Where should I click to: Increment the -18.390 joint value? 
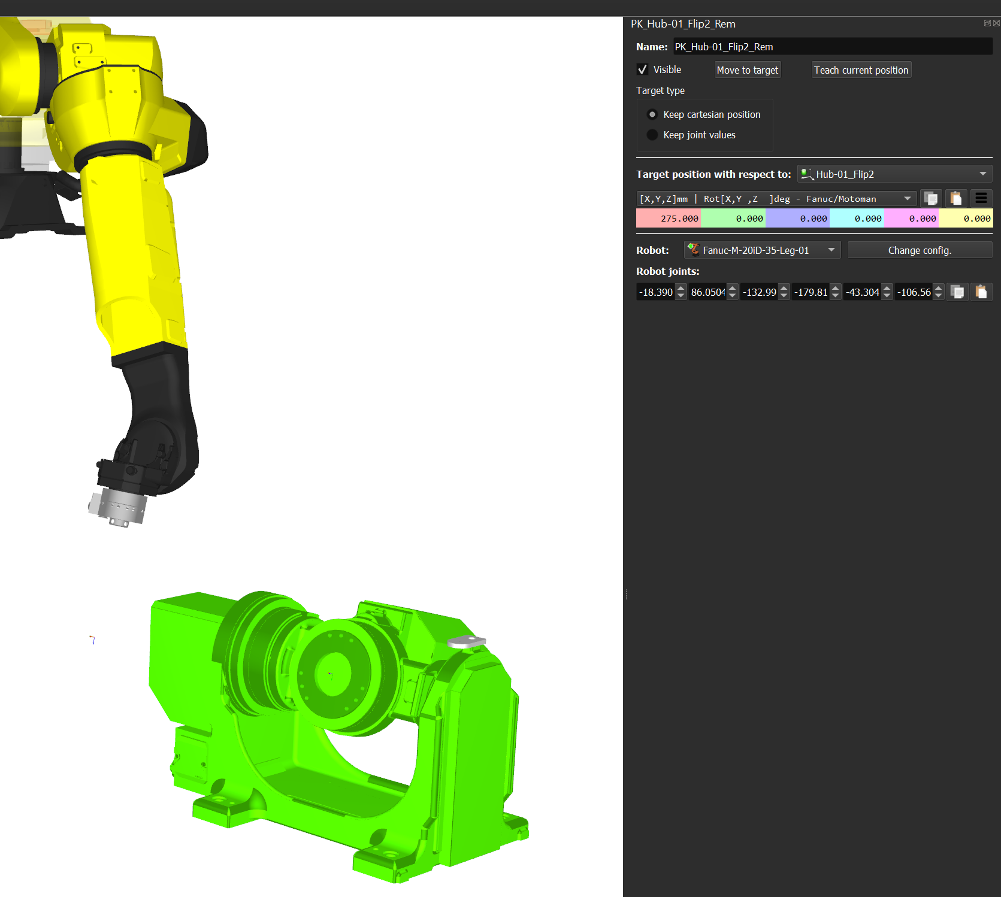681,288
